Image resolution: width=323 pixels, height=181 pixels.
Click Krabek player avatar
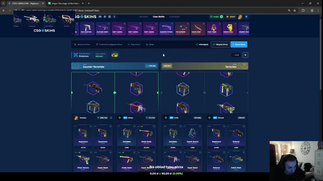tap(76, 118)
